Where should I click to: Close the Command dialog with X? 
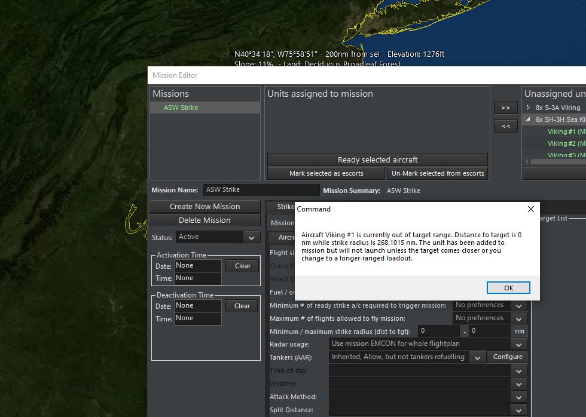tap(531, 209)
